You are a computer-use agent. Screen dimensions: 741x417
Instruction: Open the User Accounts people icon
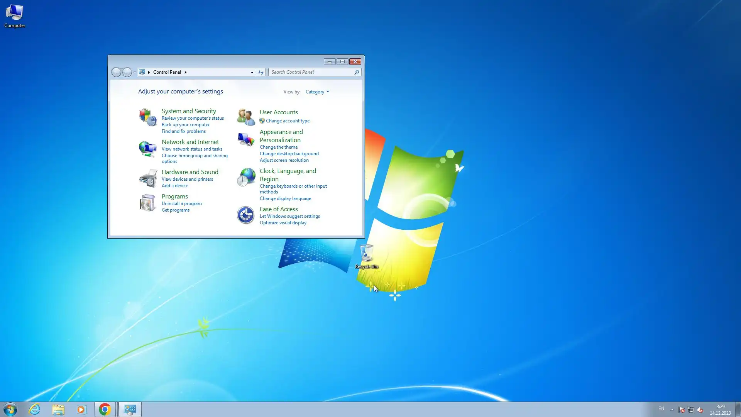click(246, 117)
